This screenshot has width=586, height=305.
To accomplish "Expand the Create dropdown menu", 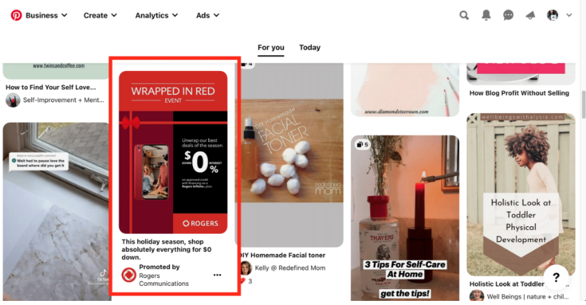I will click(100, 15).
